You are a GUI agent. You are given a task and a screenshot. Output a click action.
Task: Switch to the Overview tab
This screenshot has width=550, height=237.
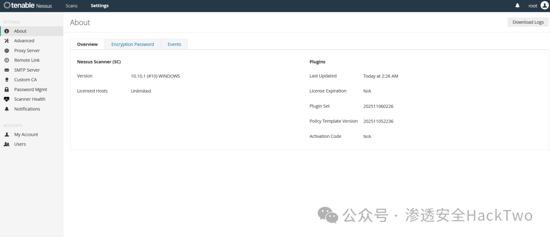click(88, 44)
